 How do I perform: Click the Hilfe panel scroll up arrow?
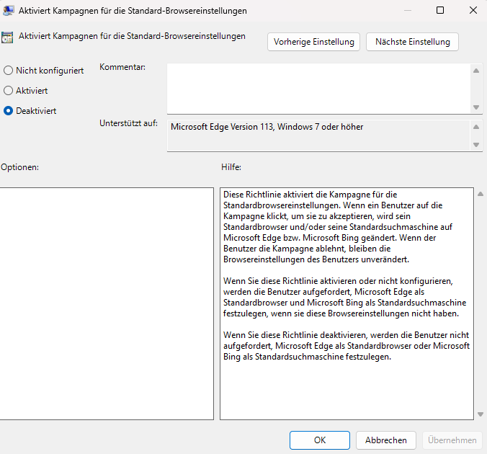tap(481, 194)
